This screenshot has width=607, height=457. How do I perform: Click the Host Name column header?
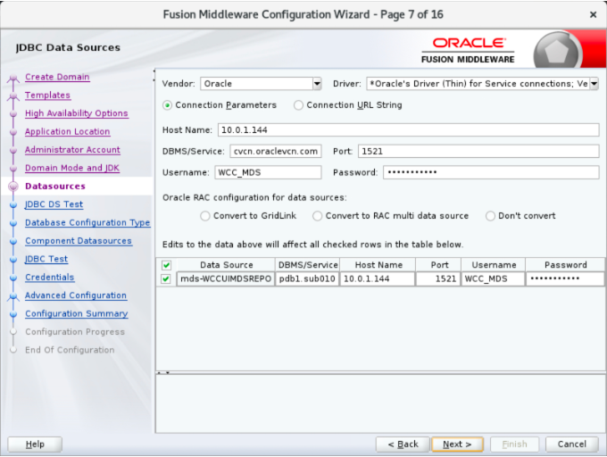tap(378, 265)
